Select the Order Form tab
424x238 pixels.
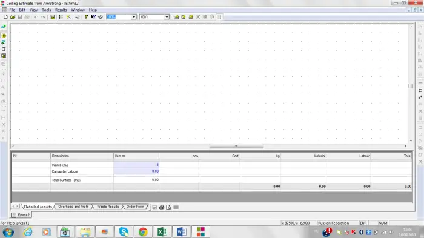[x=135, y=207]
